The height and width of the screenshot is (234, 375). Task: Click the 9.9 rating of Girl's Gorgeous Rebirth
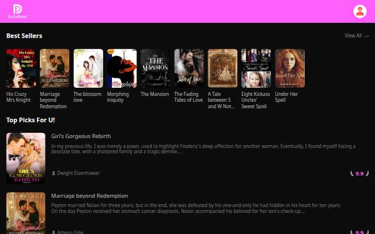click(359, 174)
